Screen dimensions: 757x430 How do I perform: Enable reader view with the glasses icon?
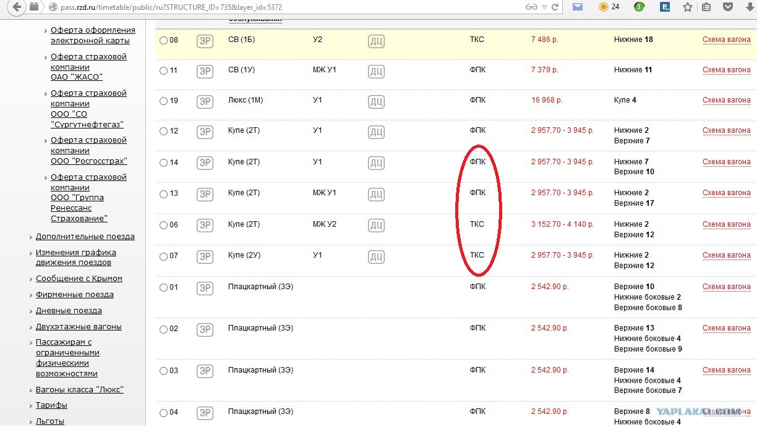(x=531, y=7)
